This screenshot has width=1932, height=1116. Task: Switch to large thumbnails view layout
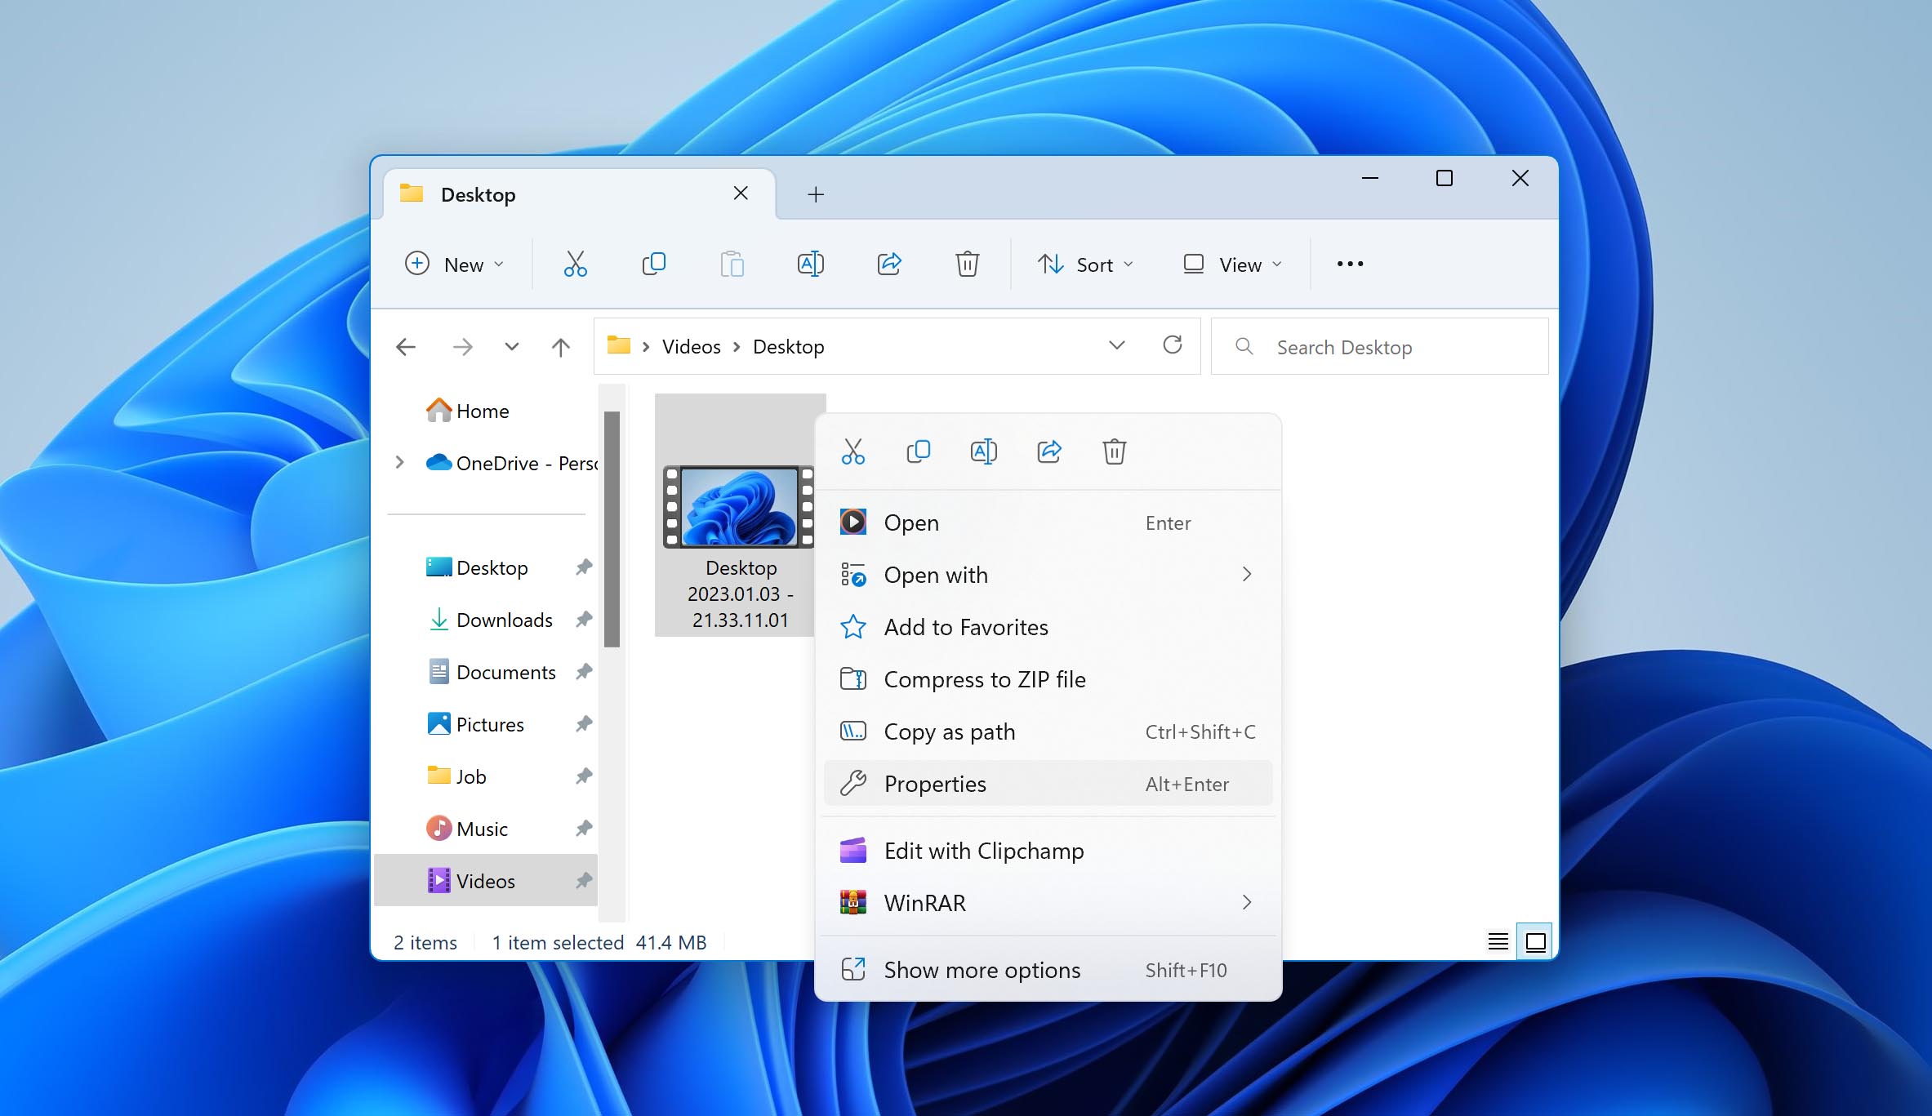tap(1535, 942)
